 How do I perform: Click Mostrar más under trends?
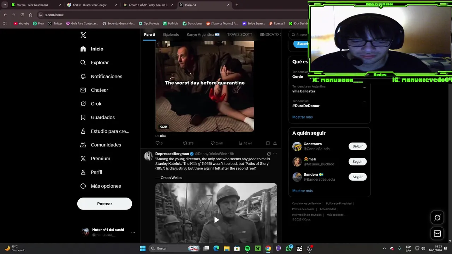pos(302,117)
